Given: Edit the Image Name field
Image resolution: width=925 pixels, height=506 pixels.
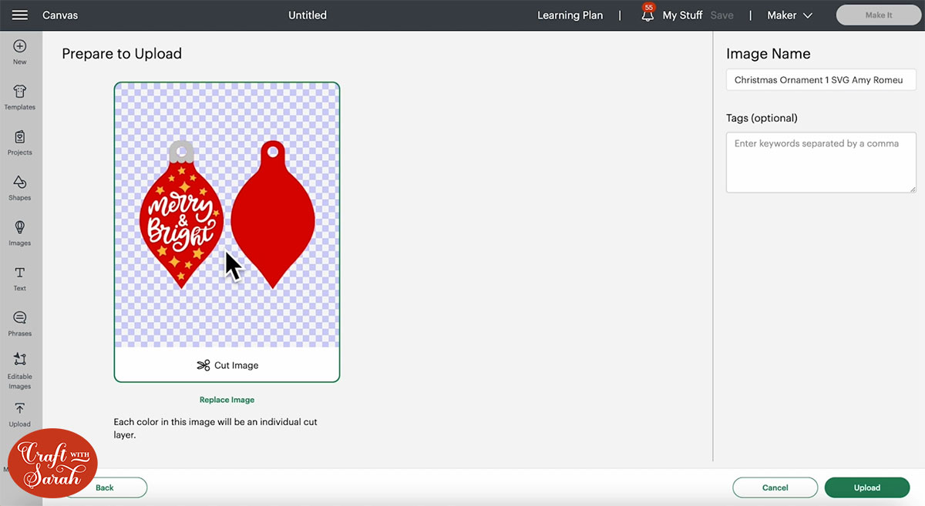Looking at the screenshot, I should (821, 80).
